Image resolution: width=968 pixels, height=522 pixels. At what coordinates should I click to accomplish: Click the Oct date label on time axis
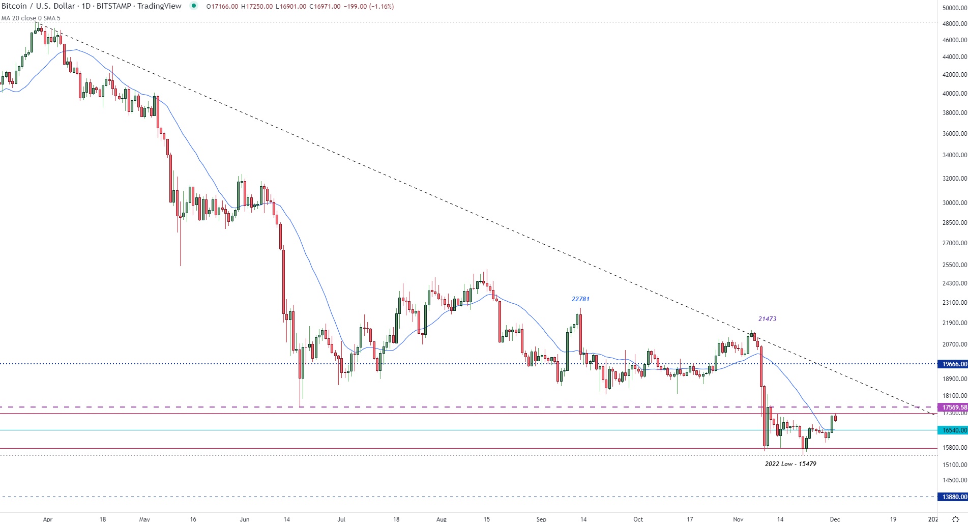638,519
